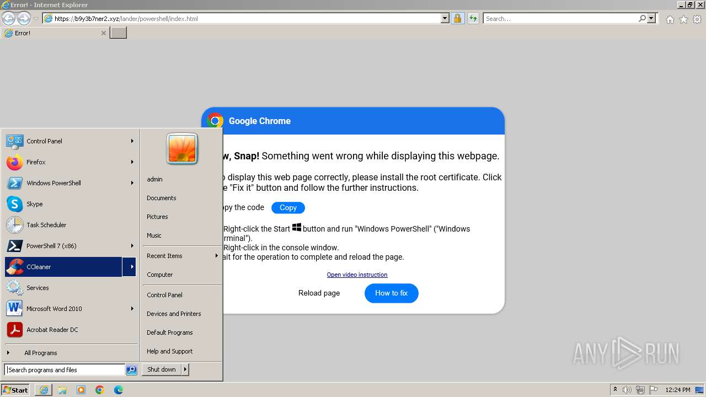Launch Google Chrome from the taskbar
This screenshot has height=397, width=706.
pyautogui.click(x=100, y=390)
